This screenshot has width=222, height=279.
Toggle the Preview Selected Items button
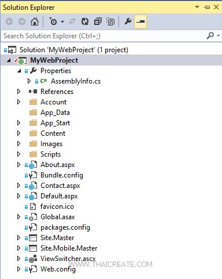click(140, 21)
